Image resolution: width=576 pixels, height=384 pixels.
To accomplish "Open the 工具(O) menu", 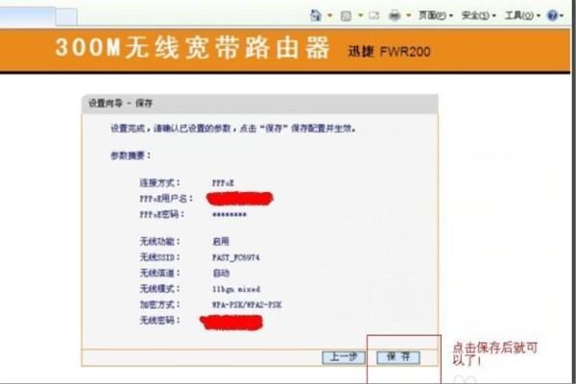I will tap(522, 15).
